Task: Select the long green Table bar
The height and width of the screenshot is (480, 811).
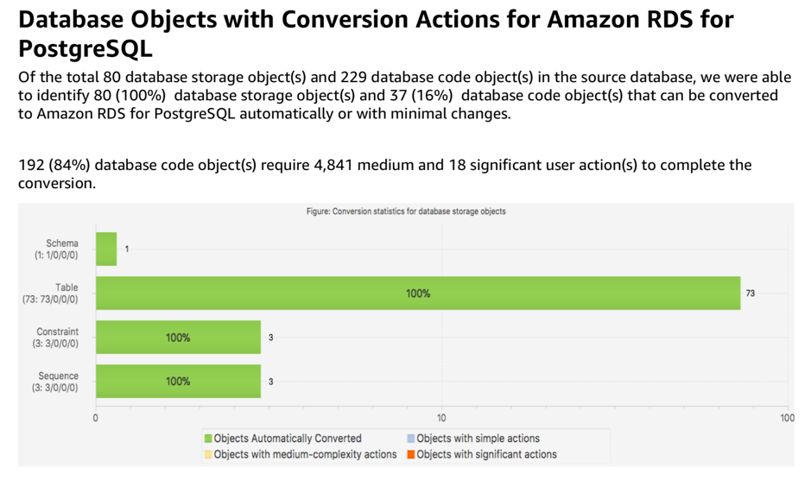Action: [418, 294]
